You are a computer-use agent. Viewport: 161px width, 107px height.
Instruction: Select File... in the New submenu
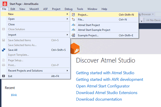104,20
